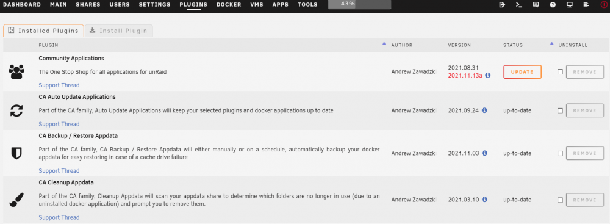The width and height of the screenshot is (610, 224).
Task: Open CA Backup / Restore Support Thread link
Action: [59, 171]
